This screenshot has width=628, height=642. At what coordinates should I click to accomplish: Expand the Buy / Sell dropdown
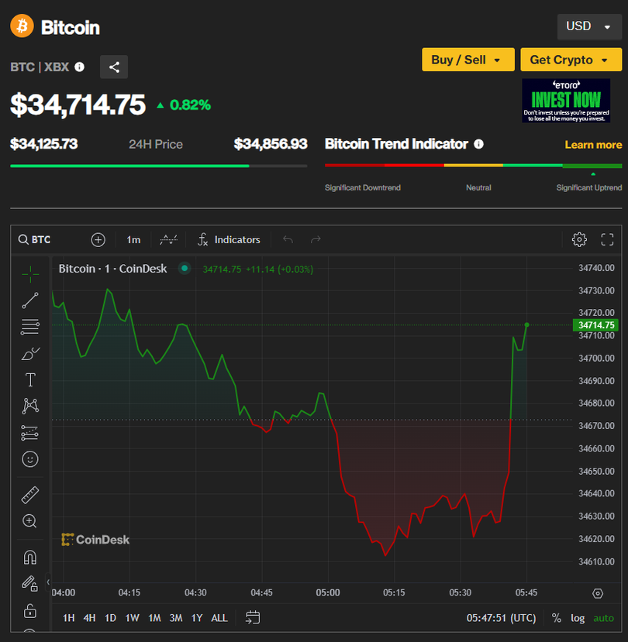point(468,60)
